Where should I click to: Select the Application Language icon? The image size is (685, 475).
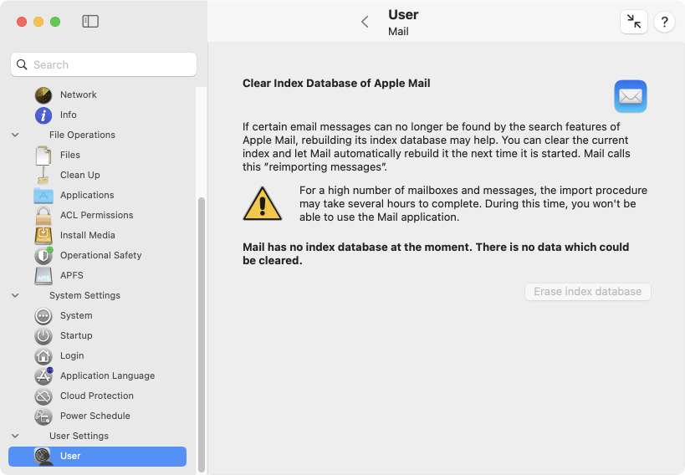(x=43, y=375)
